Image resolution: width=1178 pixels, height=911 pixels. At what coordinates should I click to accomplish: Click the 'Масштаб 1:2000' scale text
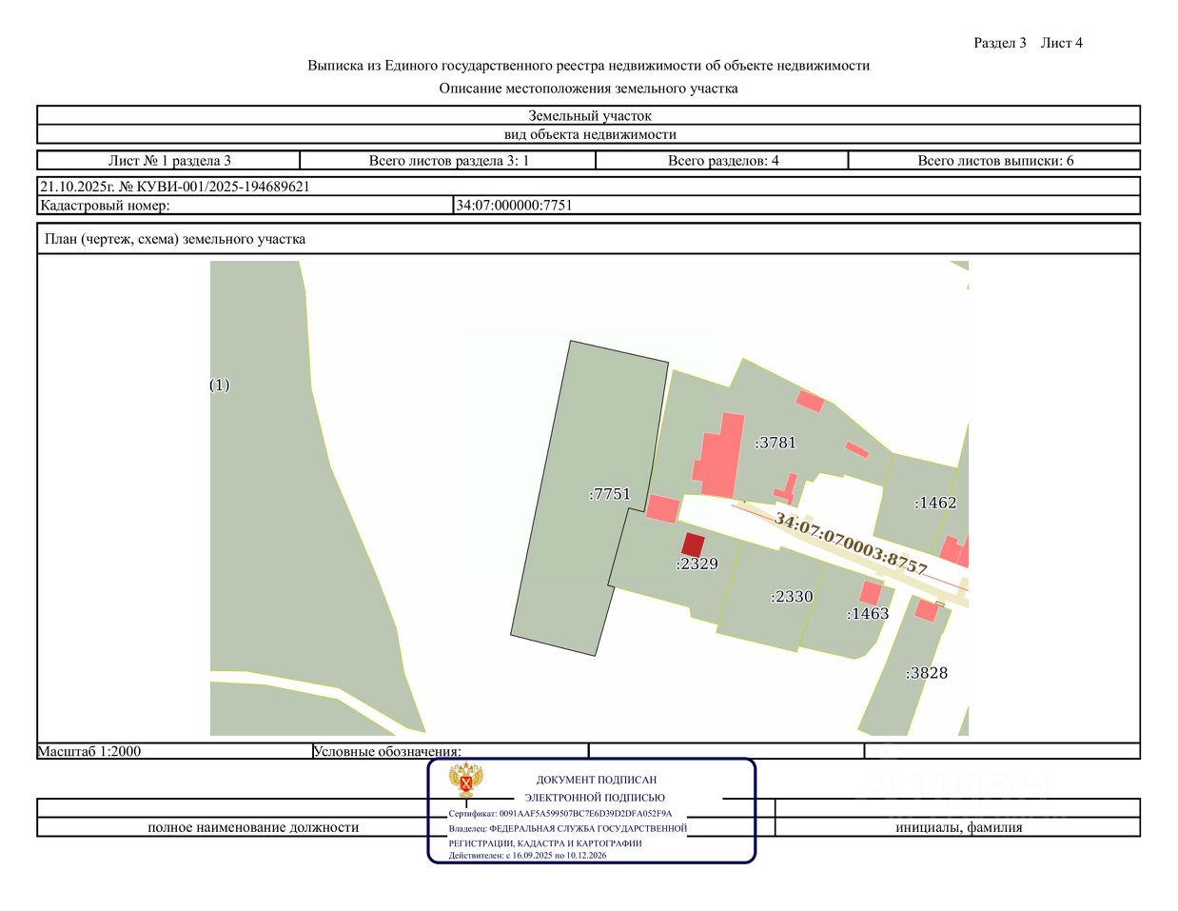tap(89, 751)
